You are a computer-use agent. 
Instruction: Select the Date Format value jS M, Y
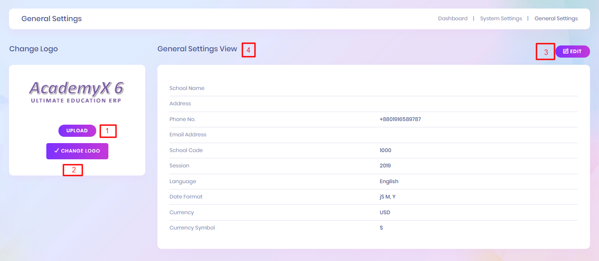[388, 197]
